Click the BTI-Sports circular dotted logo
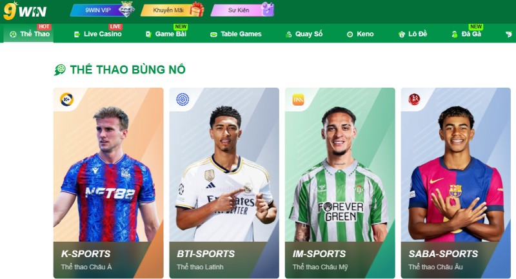The width and height of the screenshot is (516, 279). (x=183, y=99)
